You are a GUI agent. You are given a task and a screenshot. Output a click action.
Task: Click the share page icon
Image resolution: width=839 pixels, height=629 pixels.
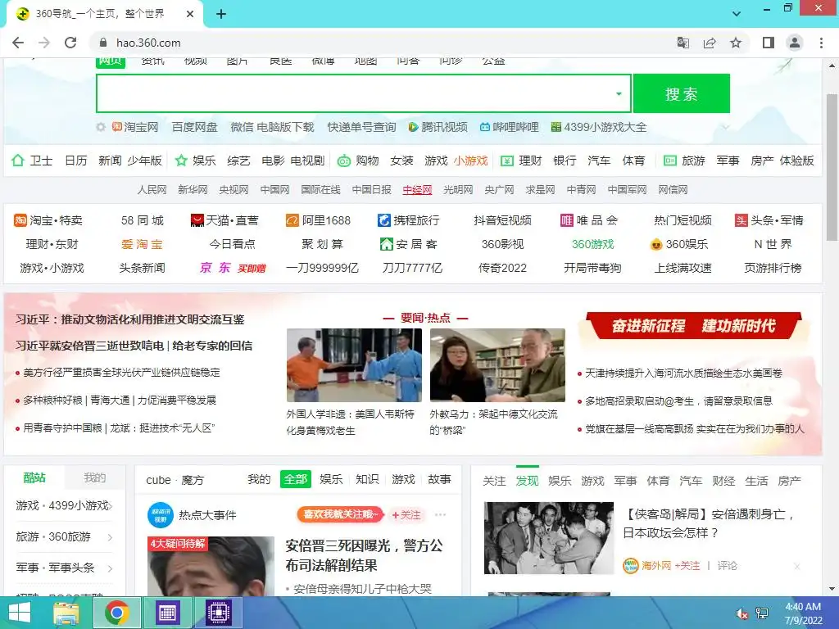710,43
